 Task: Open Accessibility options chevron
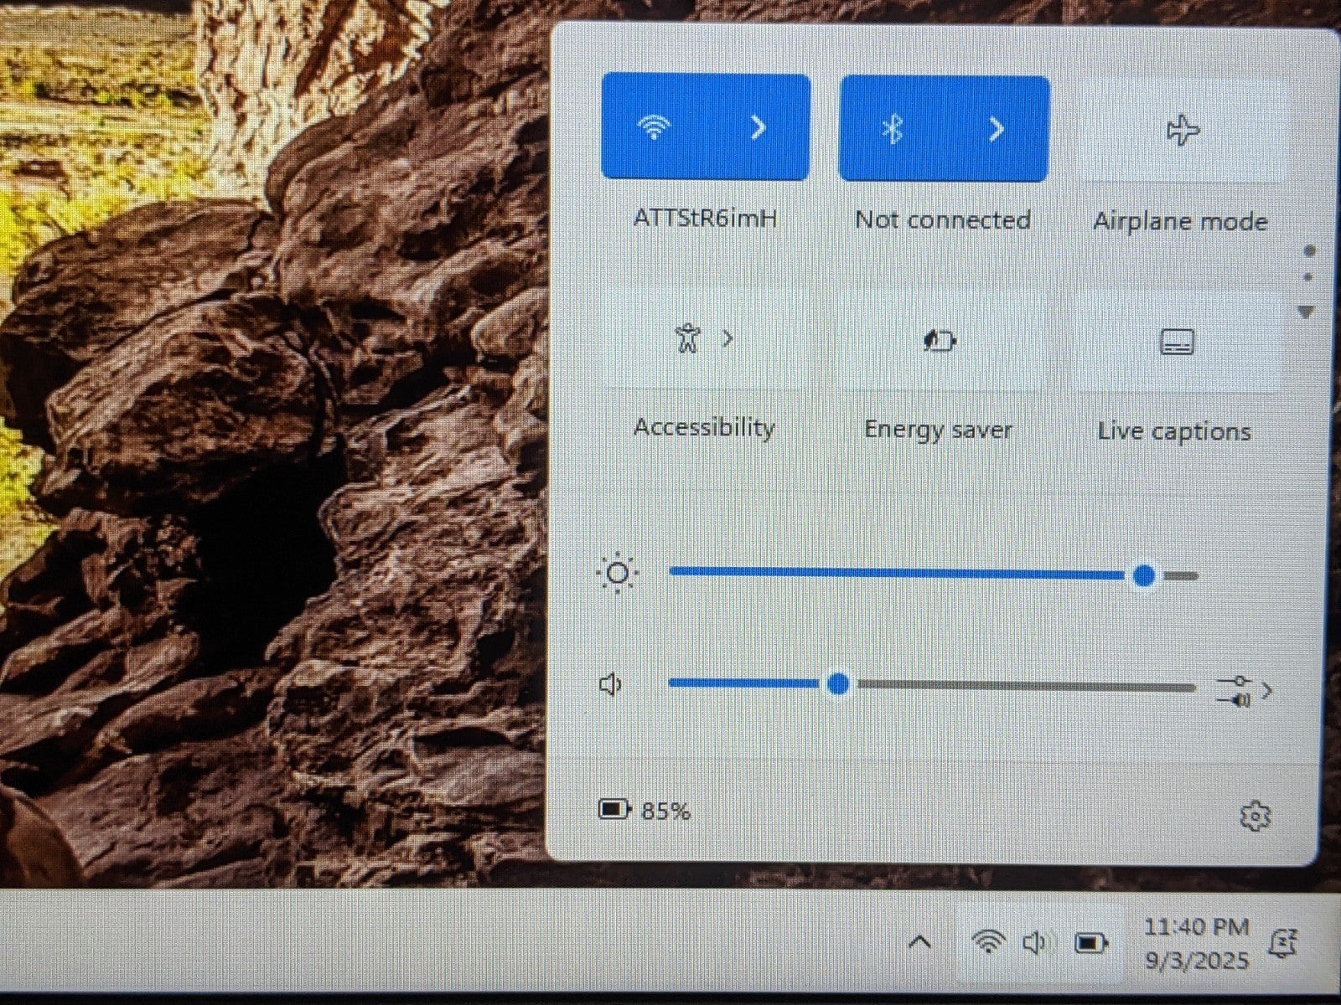727,338
